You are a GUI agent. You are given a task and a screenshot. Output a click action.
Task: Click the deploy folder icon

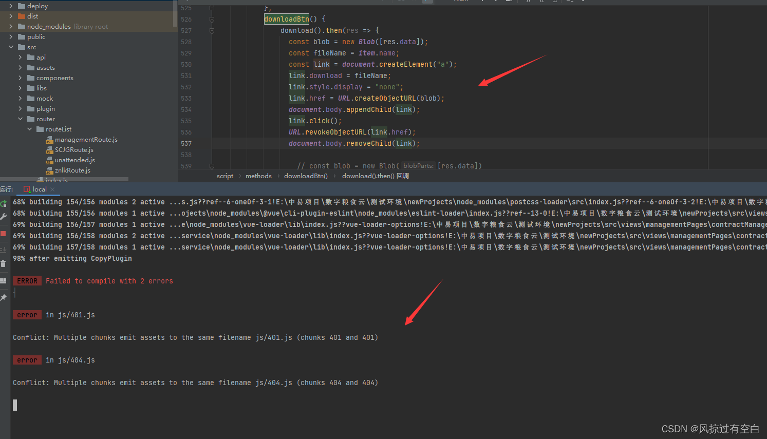tap(22, 6)
